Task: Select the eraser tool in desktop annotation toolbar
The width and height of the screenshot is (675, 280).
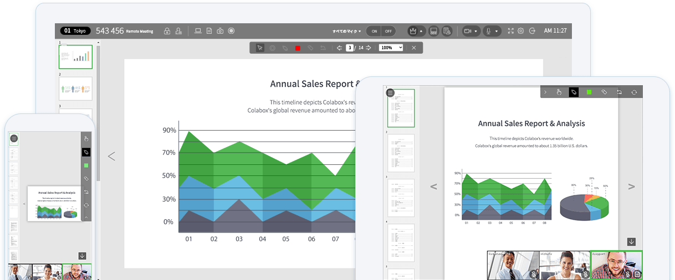Action: tap(310, 48)
